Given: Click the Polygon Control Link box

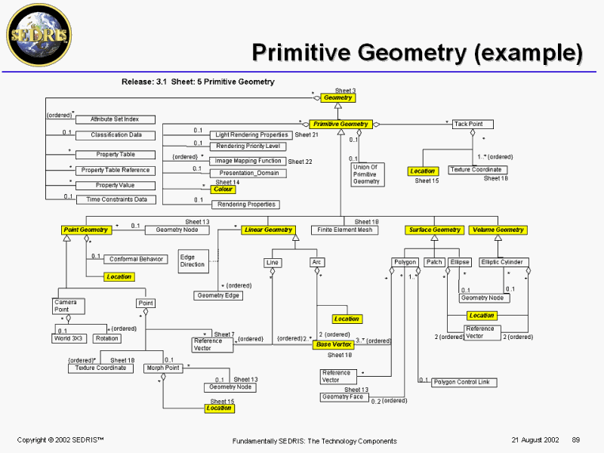Looking at the screenshot, I should pyautogui.click(x=461, y=382).
